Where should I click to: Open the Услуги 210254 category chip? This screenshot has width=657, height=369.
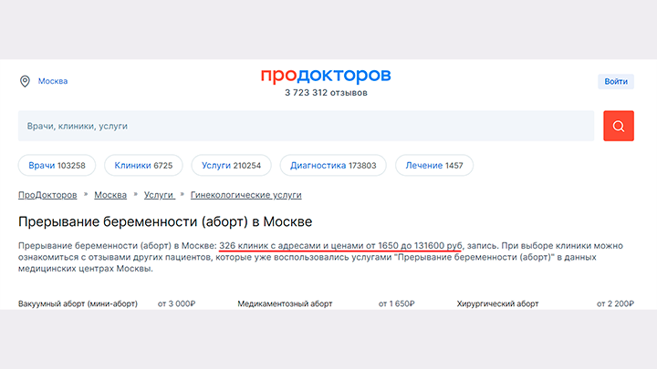(x=231, y=166)
